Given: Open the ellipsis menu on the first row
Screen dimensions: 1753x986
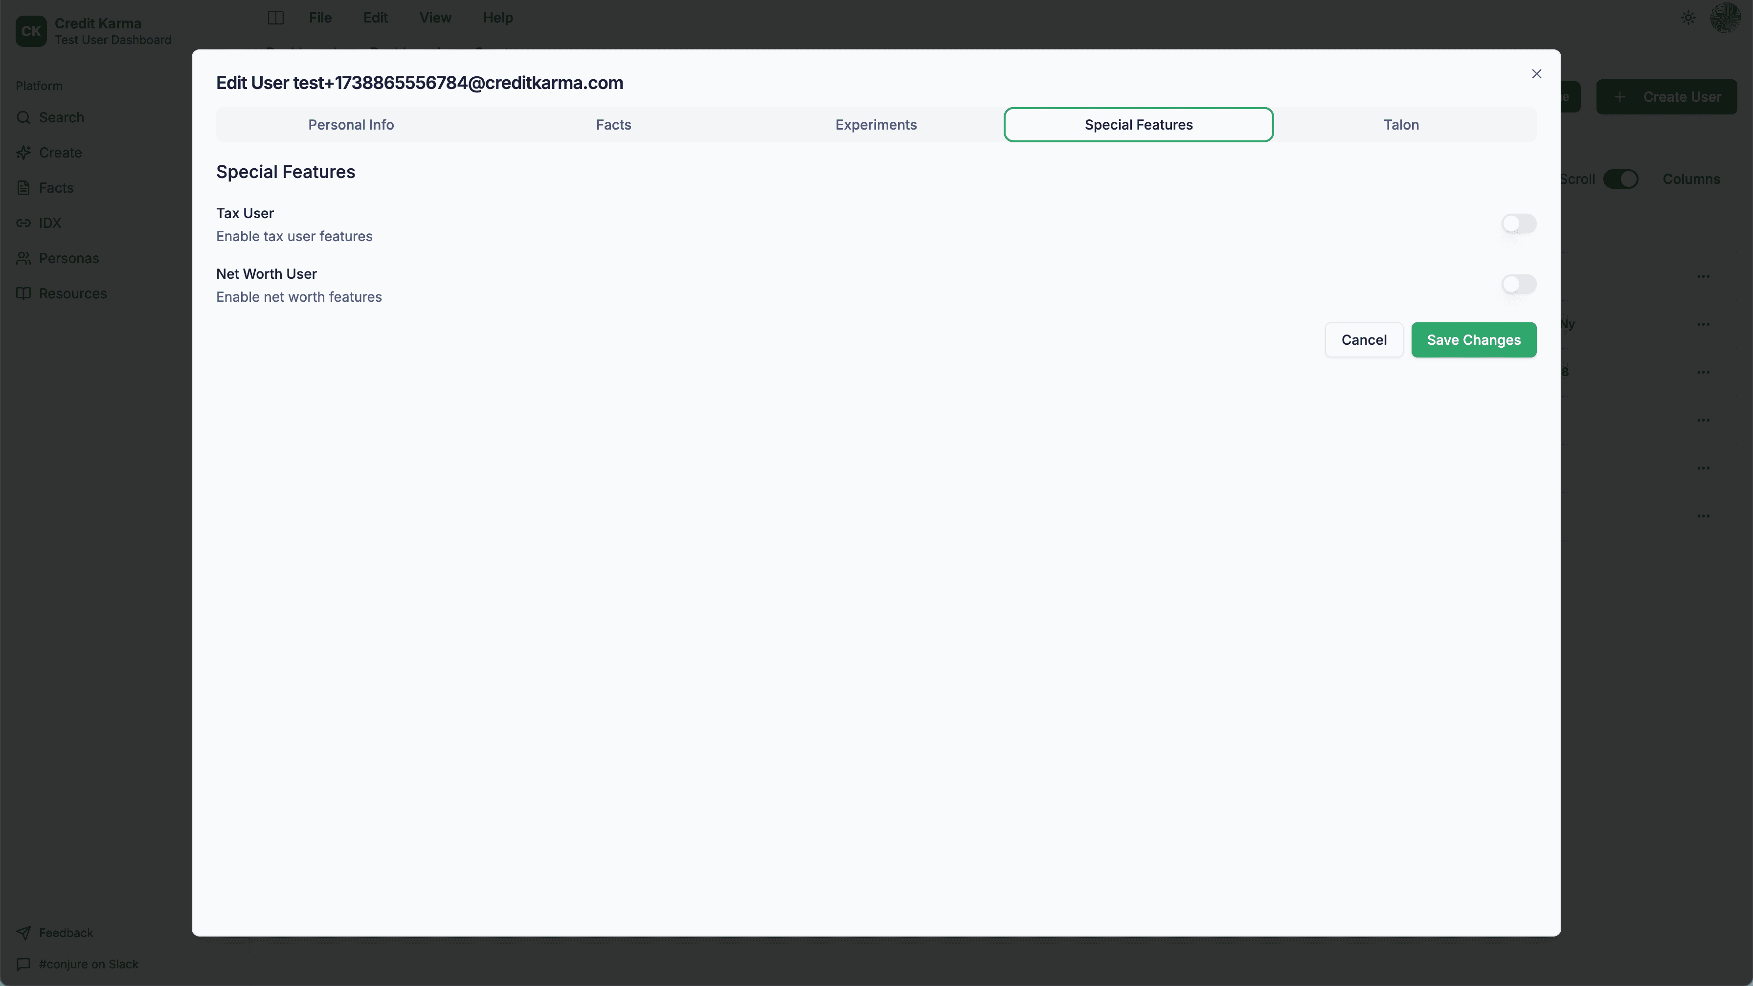Looking at the screenshot, I should (x=1704, y=276).
